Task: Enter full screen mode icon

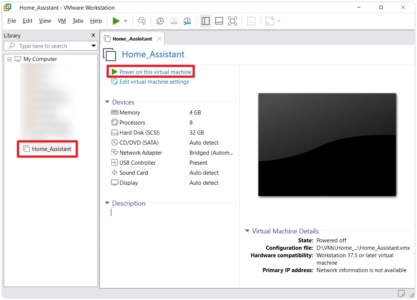Action: pos(232,21)
